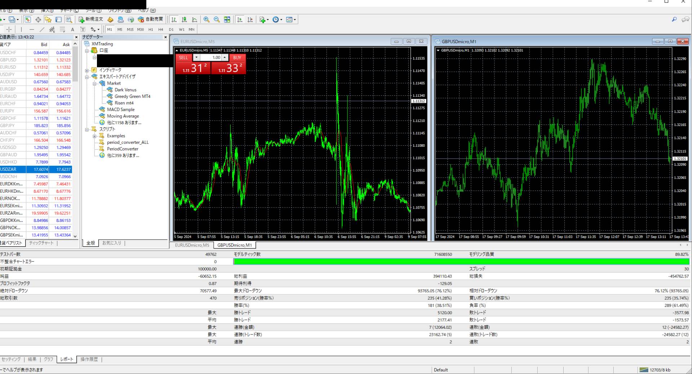The image size is (692, 374).
Task: Switch timeframe to H4
Action: 161,29
